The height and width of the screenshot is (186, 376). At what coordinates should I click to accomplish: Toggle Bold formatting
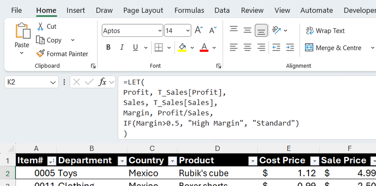click(108, 47)
